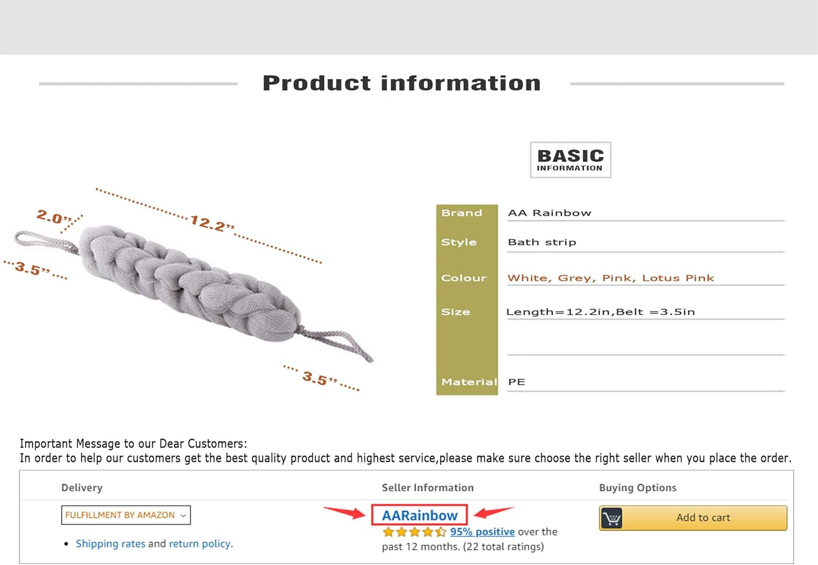Click the shopping cart icon
The height and width of the screenshot is (565, 818).
(612, 518)
